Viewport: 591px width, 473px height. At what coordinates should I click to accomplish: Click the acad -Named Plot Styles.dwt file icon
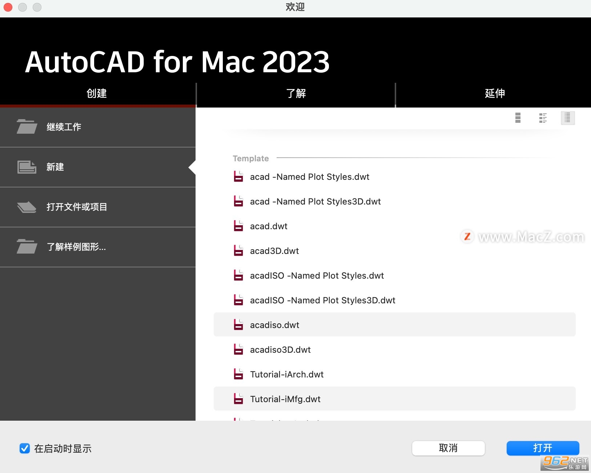[x=238, y=177]
